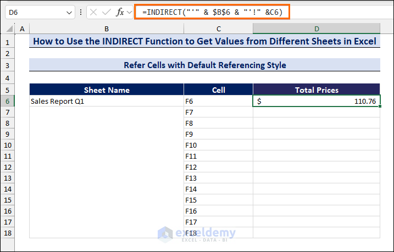The image size is (394, 252).
Task: Click the three-dot Name Box resize handle
Action: [x=81, y=12]
